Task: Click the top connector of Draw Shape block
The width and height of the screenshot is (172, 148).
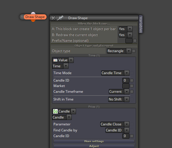Action: pyautogui.click(x=33, y=13)
